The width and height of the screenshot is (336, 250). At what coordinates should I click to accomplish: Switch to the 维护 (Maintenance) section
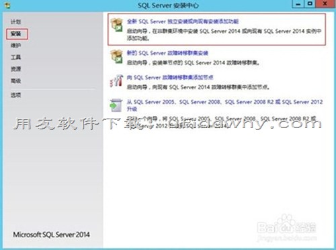[15, 46]
